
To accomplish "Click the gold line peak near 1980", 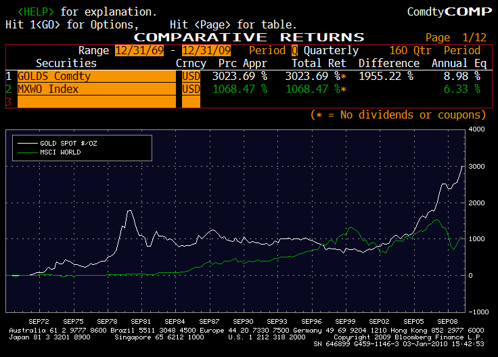I will pyautogui.click(x=129, y=211).
